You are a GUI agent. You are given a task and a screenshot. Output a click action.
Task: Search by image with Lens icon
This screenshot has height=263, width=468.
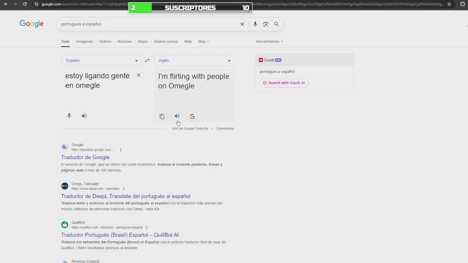[x=266, y=24]
